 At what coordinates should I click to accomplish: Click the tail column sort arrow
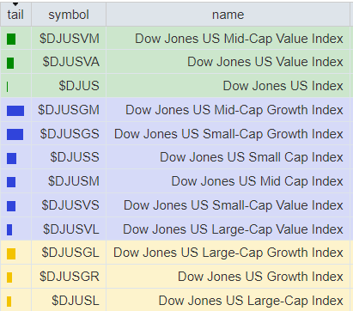(x=15, y=4)
